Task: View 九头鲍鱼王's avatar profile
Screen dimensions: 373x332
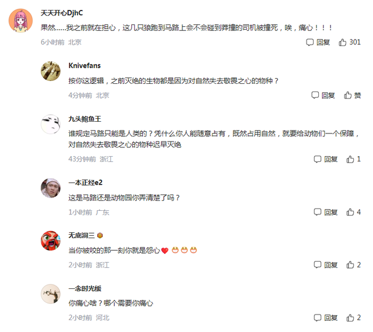Action: coord(51,124)
